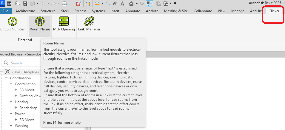Click the Open folder icon
The width and height of the screenshot is (285, 130).
[18, 4]
